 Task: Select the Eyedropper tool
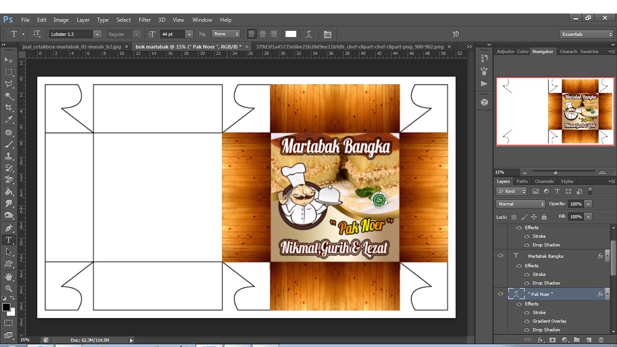9,120
